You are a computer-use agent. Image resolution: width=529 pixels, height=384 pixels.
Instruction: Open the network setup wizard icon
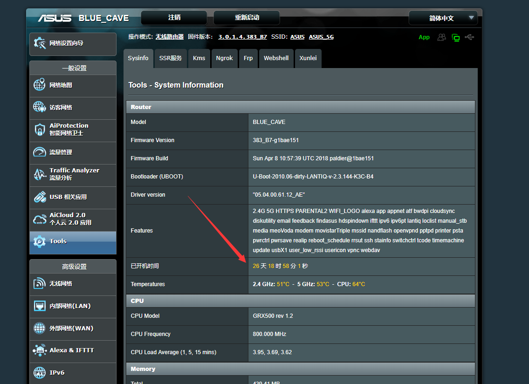pos(40,43)
